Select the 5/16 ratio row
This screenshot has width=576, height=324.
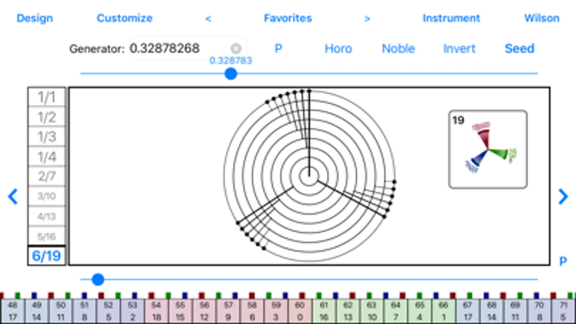47,237
